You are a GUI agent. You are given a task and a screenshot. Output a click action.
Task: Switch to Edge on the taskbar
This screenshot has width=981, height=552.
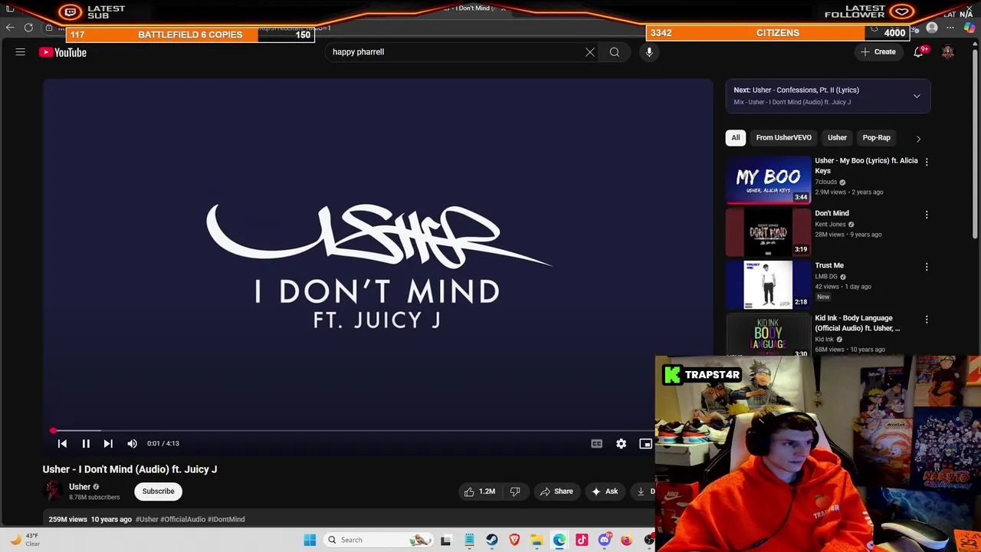[559, 540]
